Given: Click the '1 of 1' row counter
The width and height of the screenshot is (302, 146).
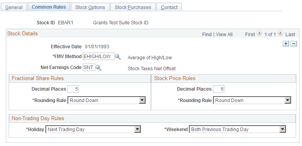Looking at the screenshot, I should [270, 35].
